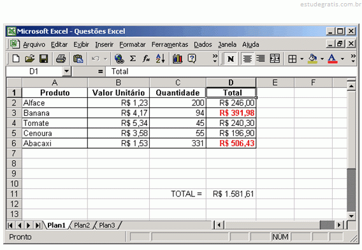Viewport: 362px width, 250px height.
Task: Click the Undo arrow icon
Action: (96, 59)
